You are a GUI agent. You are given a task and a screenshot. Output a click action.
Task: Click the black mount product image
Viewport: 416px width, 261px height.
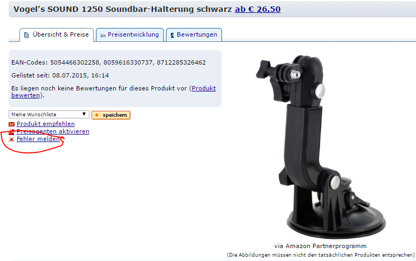321,147
